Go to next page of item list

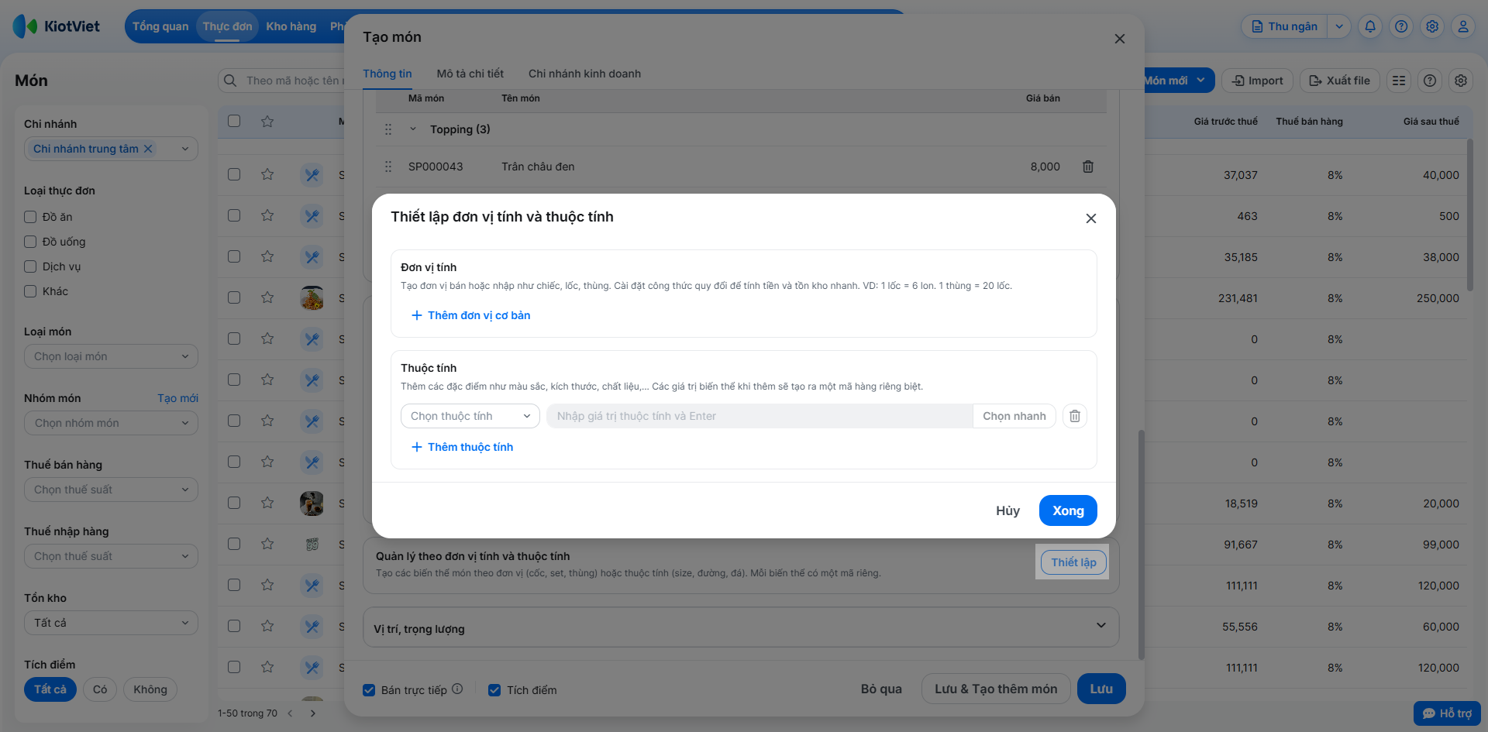coord(313,713)
